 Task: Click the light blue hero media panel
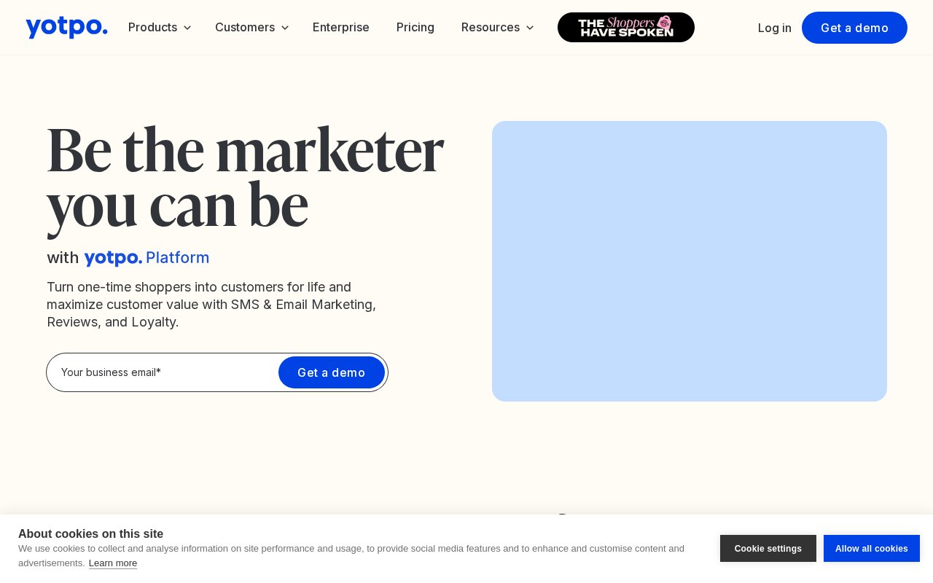coord(690,261)
